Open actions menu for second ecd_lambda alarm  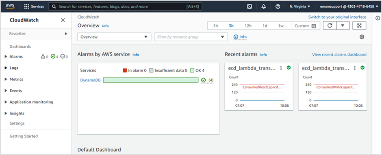click(355, 68)
